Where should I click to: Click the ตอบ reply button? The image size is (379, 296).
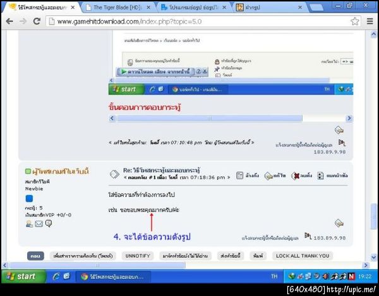(x=35, y=256)
